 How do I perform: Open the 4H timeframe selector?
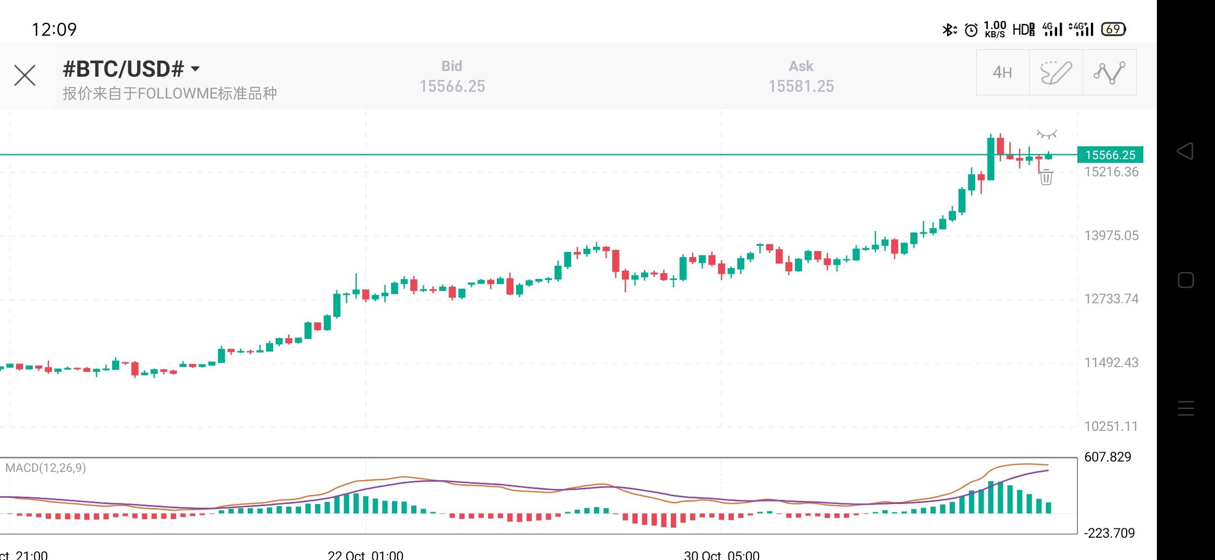[1002, 73]
